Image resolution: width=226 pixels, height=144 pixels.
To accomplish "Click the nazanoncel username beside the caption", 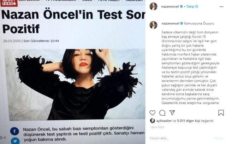I will (170, 23).
